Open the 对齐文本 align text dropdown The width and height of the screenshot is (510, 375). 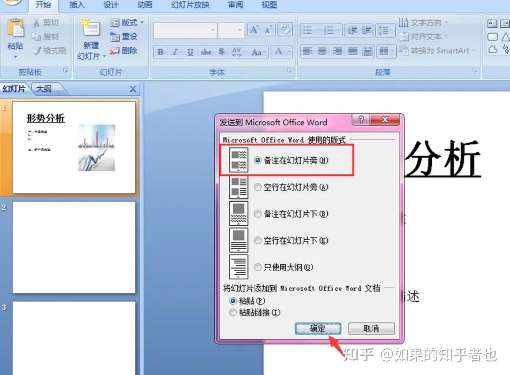coord(424,36)
